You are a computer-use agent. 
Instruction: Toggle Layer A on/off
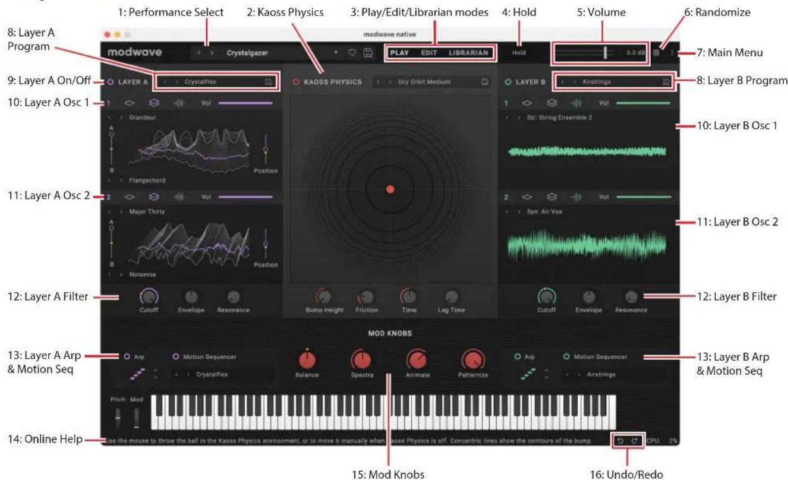point(111,82)
